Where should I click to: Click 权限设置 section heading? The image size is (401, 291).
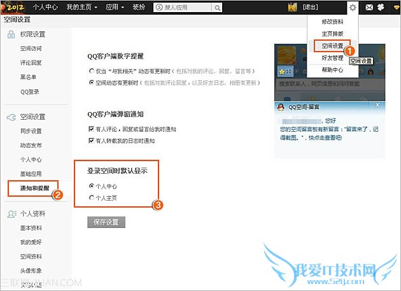click(x=32, y=34)
